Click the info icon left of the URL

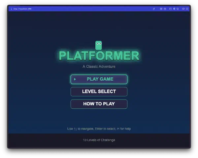click(11, 9)
